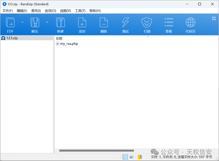Click the Open (打开) toolbar icon
Viewport: 219px width, 161px height.
[10, 22]
